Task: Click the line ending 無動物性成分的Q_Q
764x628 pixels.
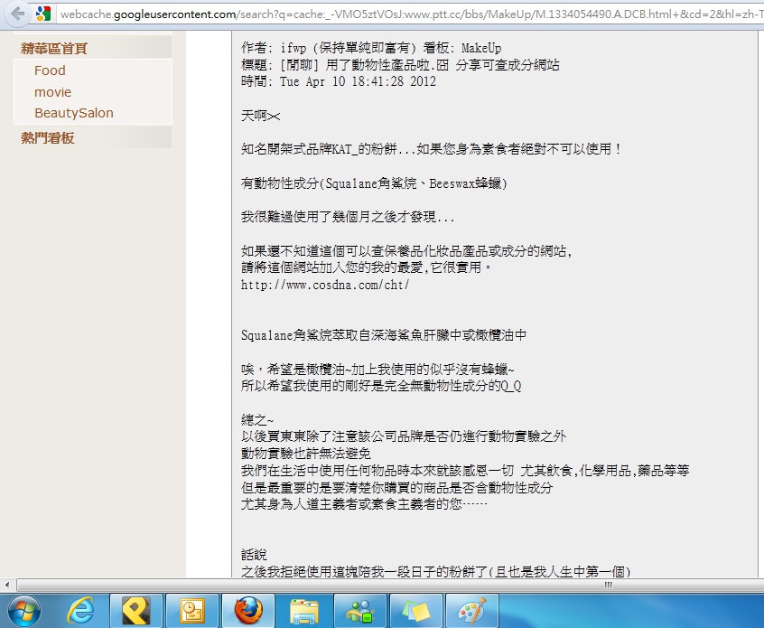Action: tap(381, 386)
